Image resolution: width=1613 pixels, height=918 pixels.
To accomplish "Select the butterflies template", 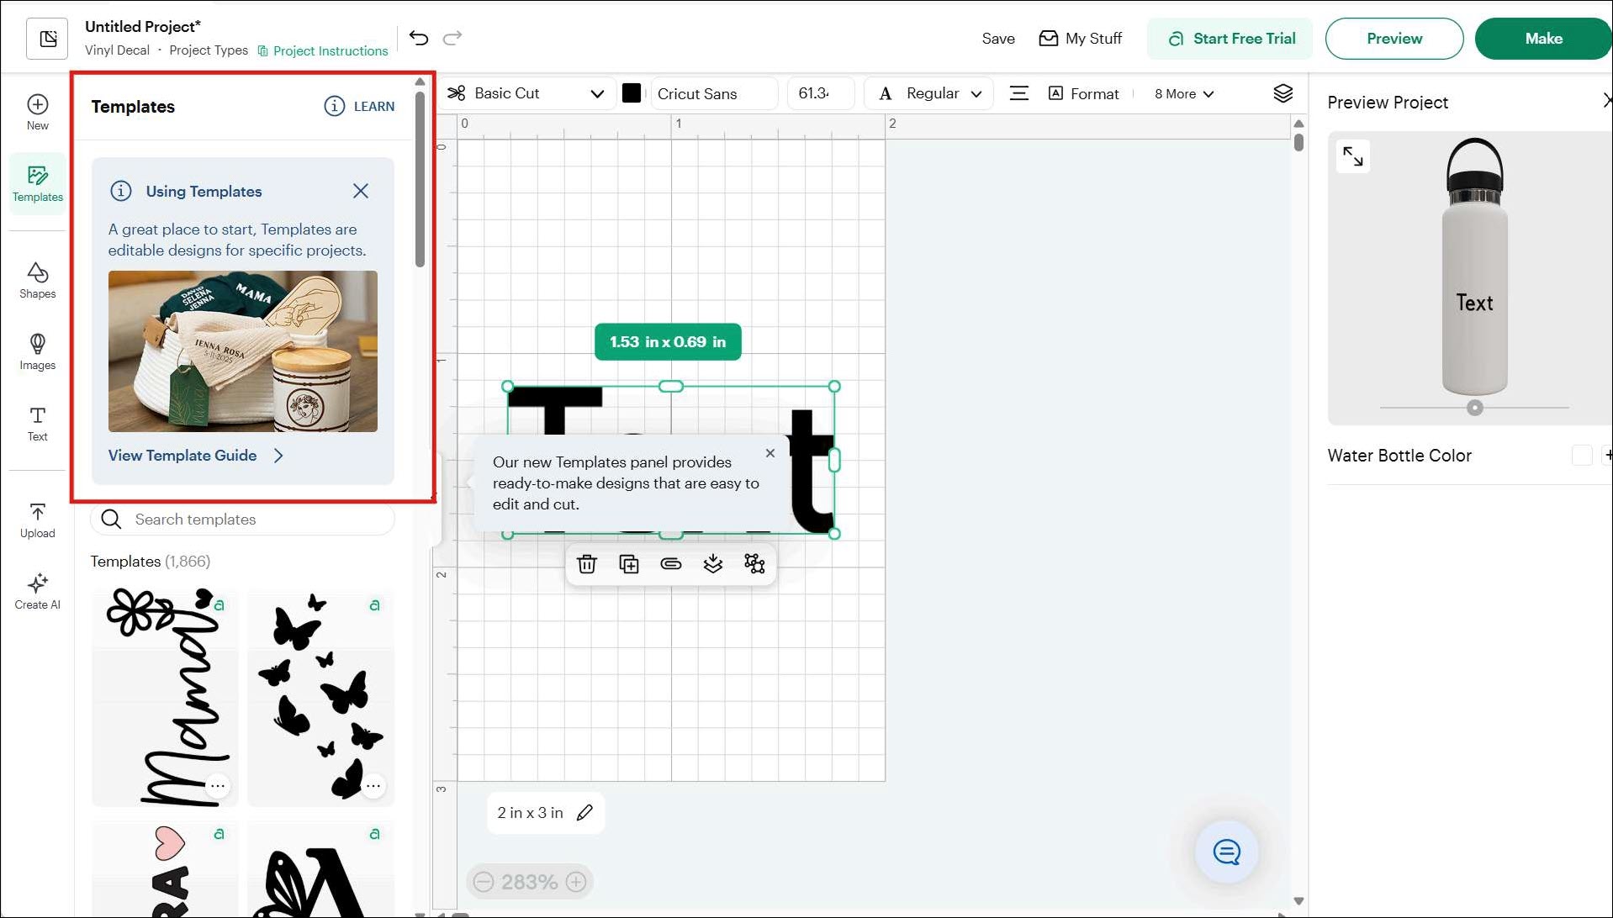I will point(321,697).
